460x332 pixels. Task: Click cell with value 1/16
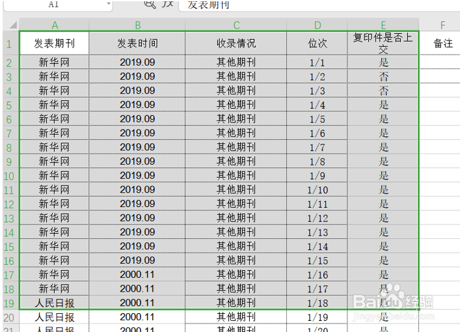click(x=317, y=275)
